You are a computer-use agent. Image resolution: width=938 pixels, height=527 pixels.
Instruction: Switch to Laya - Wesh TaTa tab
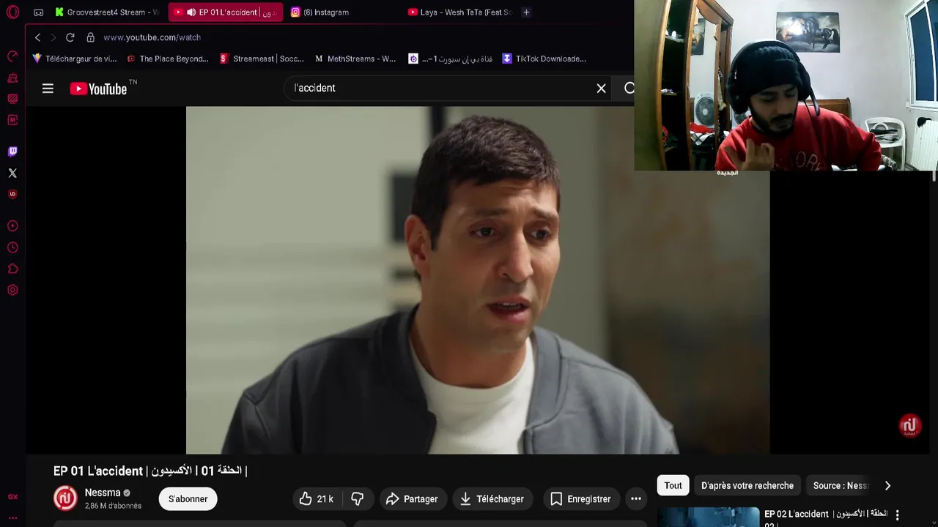(x=459, y=12)
